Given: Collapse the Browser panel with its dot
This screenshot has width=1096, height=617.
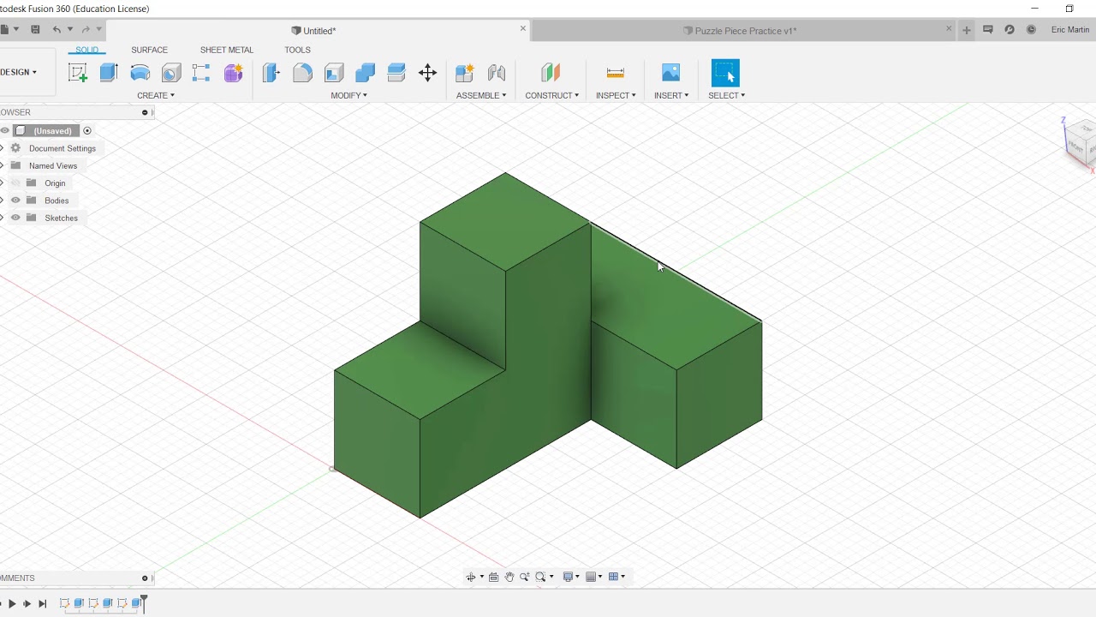Looking at the screenshot, I should point(145,112).
